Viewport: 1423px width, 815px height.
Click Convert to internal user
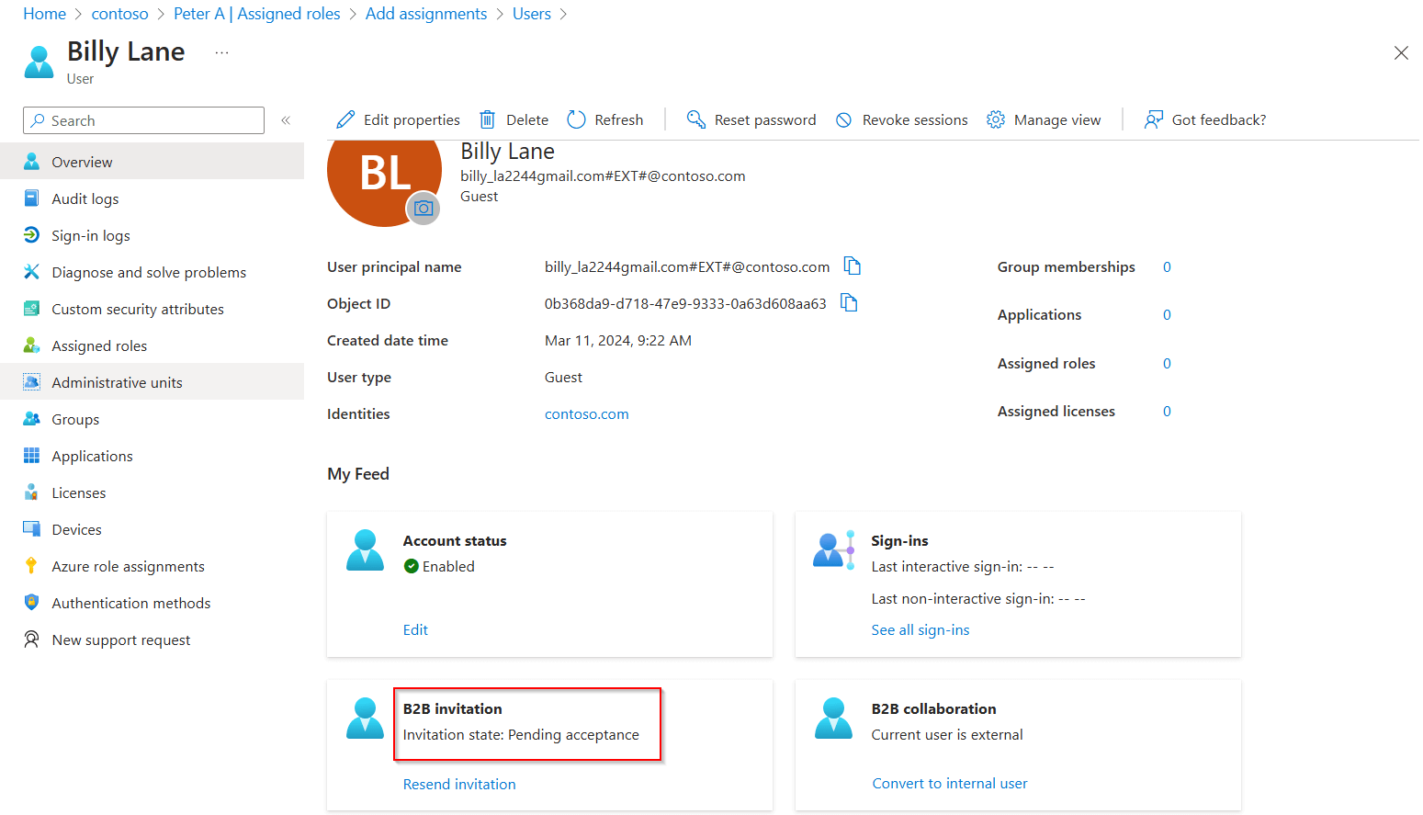[x=949, y=783]
